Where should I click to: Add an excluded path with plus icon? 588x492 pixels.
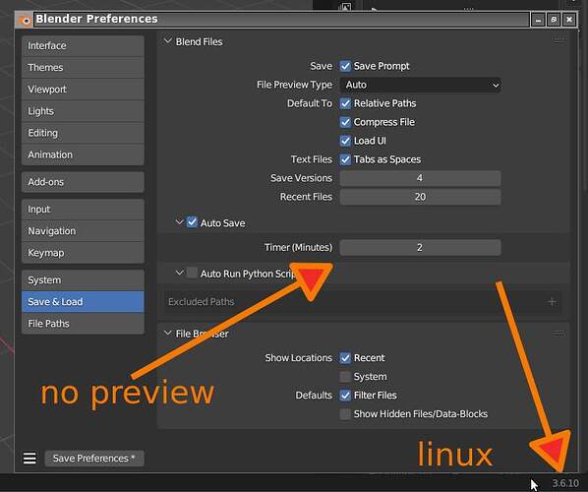click(x=552, y=302)
